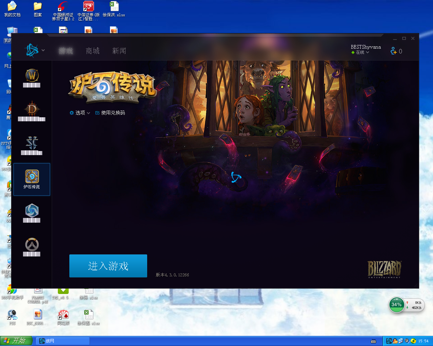The height and width of the screenshot is (346, 433).
Task: Open 徐保国.xlsx file on desktop
Action: 89,317
